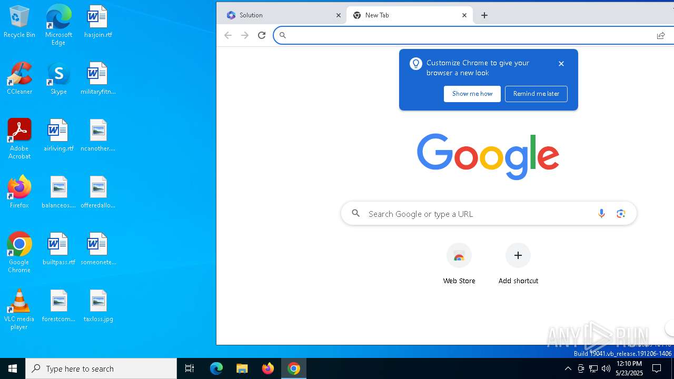Image resolution: width=674 pixels, height=379 pixels.
Task: Click the taskbar search box
Action: pos(101,368)
